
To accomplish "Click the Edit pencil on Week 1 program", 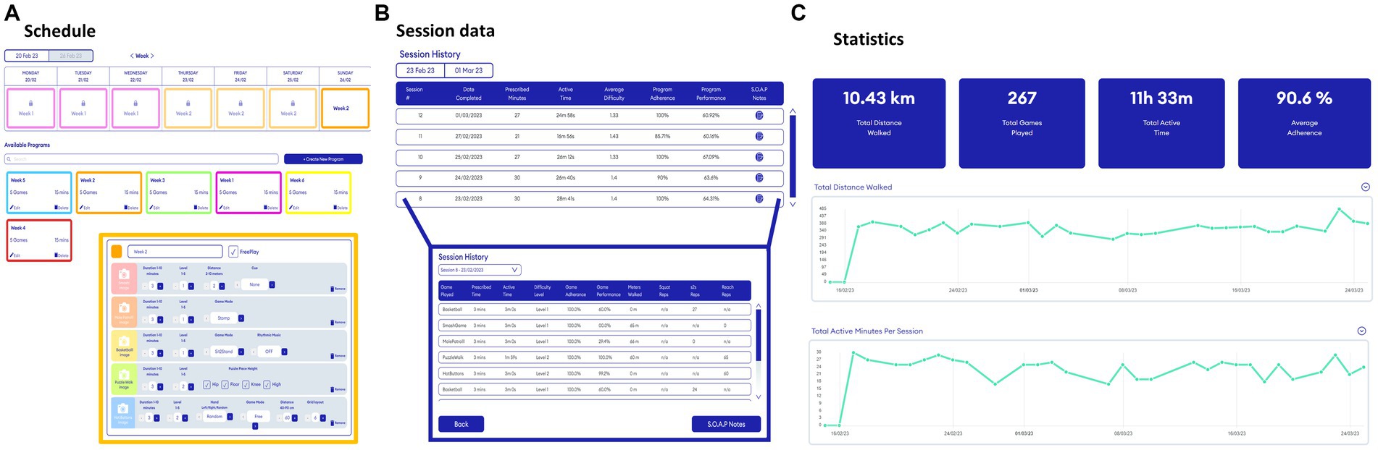I will pyautogui.click(x=225, y=208).
